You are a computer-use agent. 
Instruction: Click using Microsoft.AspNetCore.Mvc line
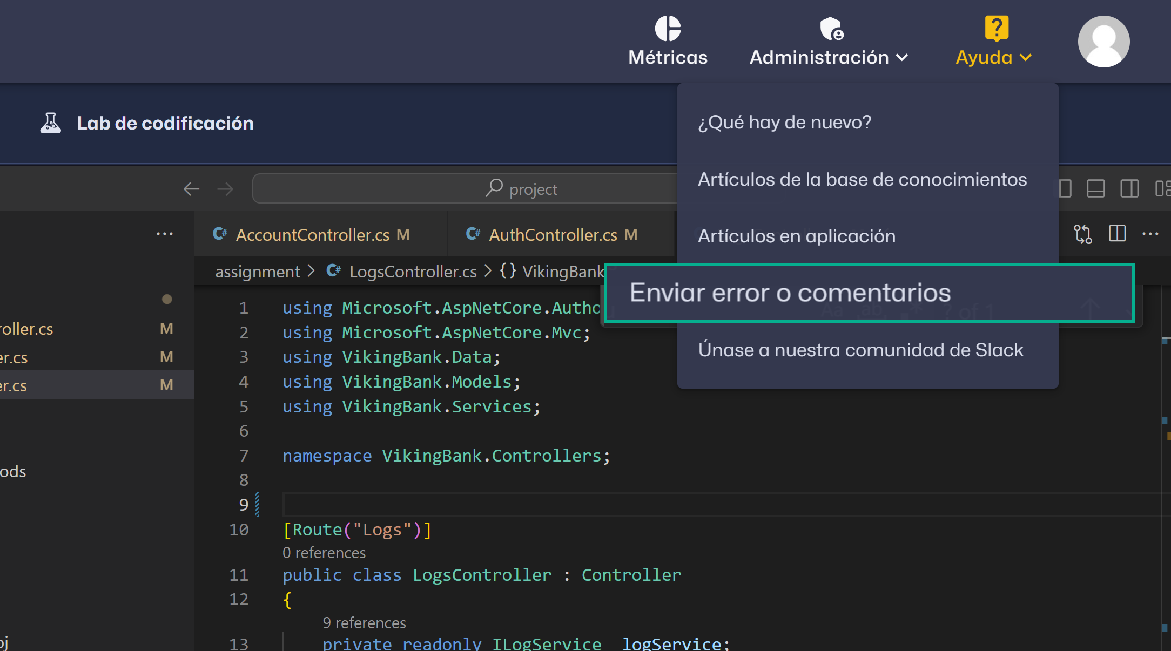(x=436, y=333)
